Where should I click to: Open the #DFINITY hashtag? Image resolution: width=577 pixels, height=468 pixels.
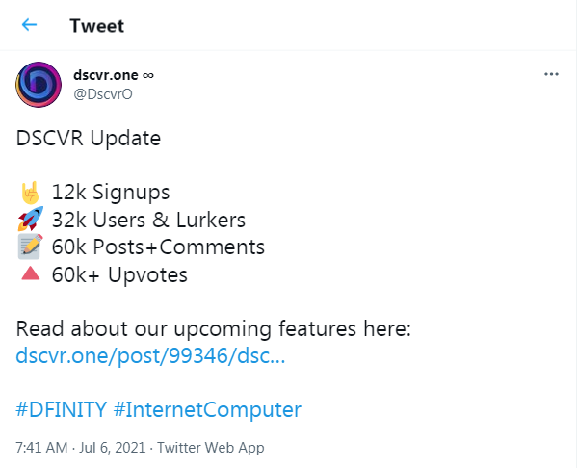pyautogui.click(x=61, y=409)
